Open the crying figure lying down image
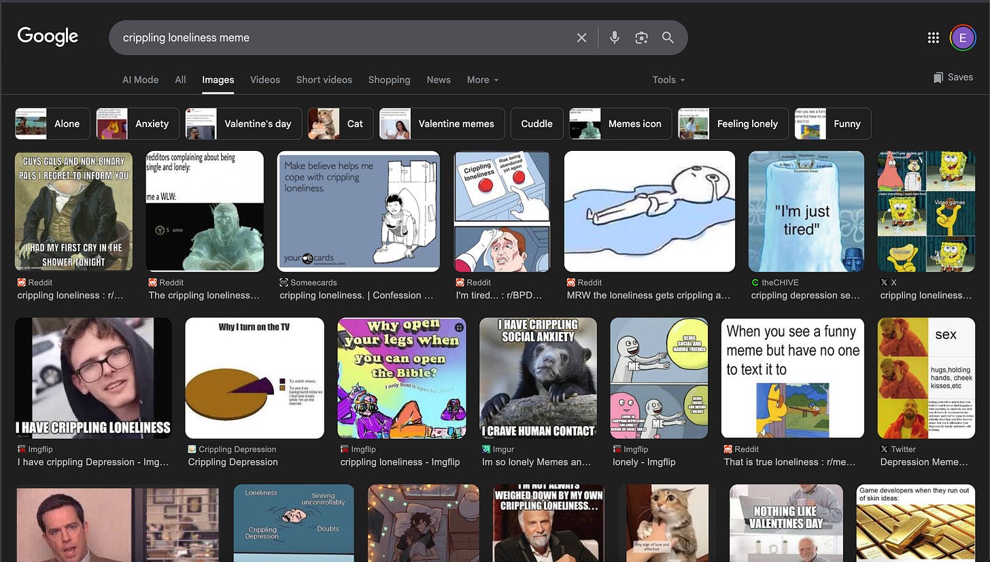 pos(649,211)
